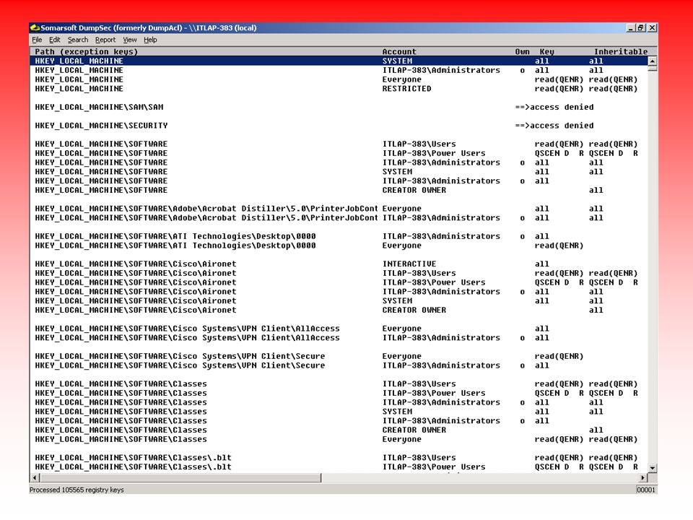This screenshot has height=520, width=693.
Task: Open the File menu
Action: 37,40
